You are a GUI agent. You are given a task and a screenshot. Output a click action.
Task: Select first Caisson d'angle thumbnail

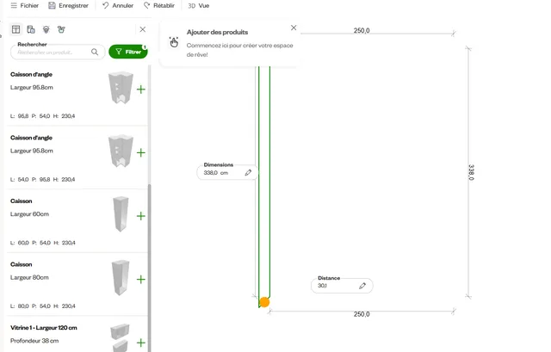(121, 88)
